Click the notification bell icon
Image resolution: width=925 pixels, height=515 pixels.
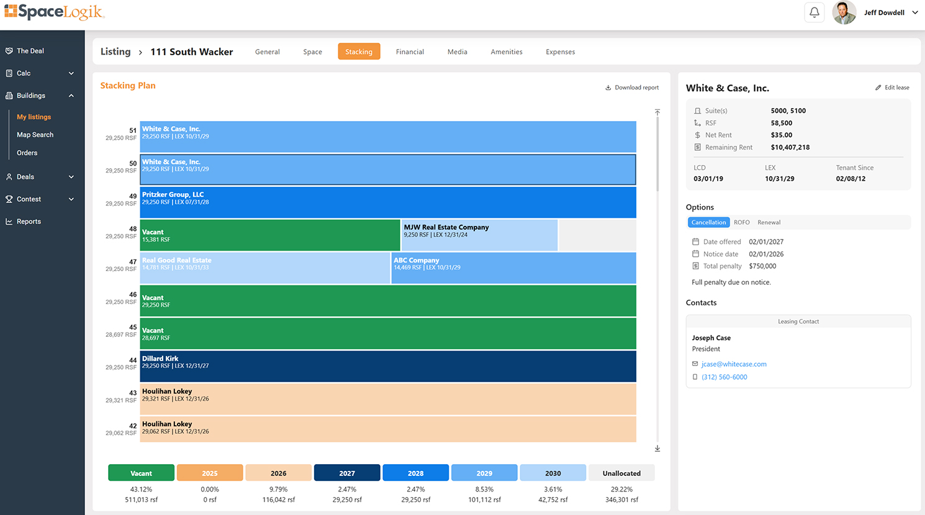(x=814, y=12)
